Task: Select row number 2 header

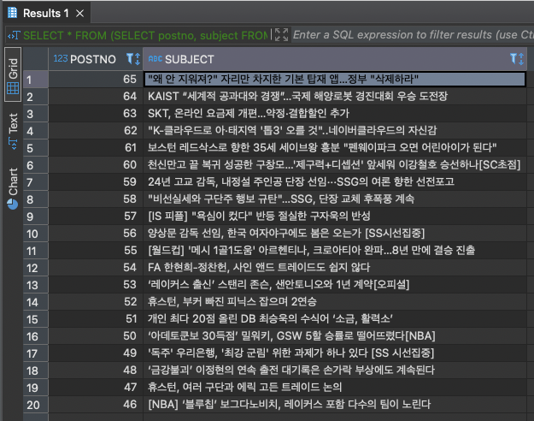Action: pos(36,97)
